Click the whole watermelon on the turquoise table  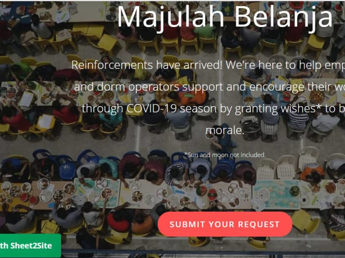(x=294, y=191)
